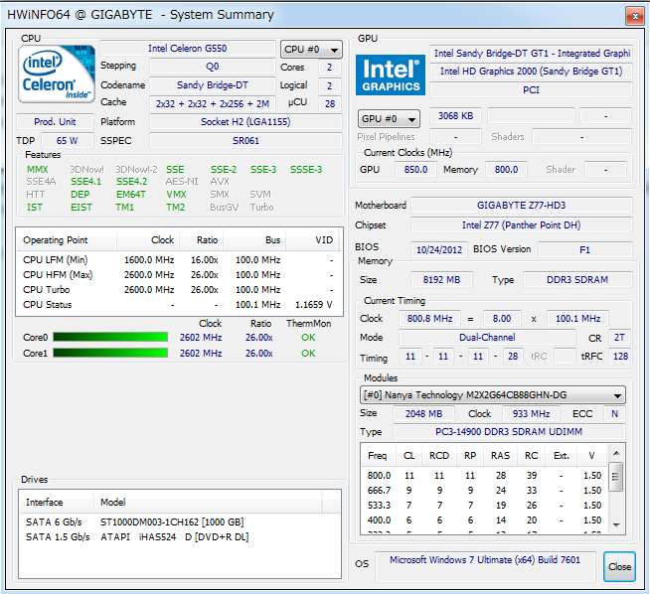Open the CPU #0 selector dropdown
Viewport: 650px width, 594px height.
pos(311,49)
